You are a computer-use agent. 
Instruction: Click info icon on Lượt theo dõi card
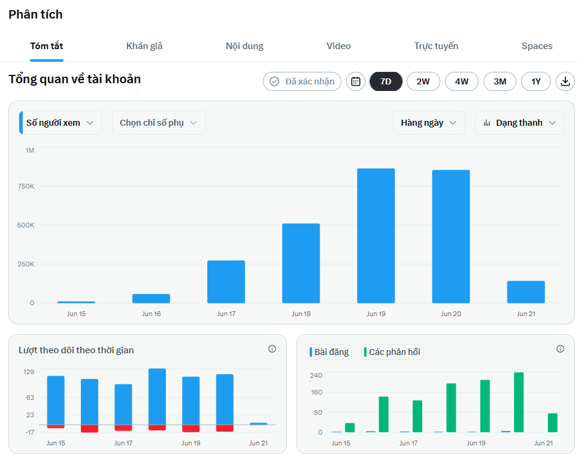point(272,349)
